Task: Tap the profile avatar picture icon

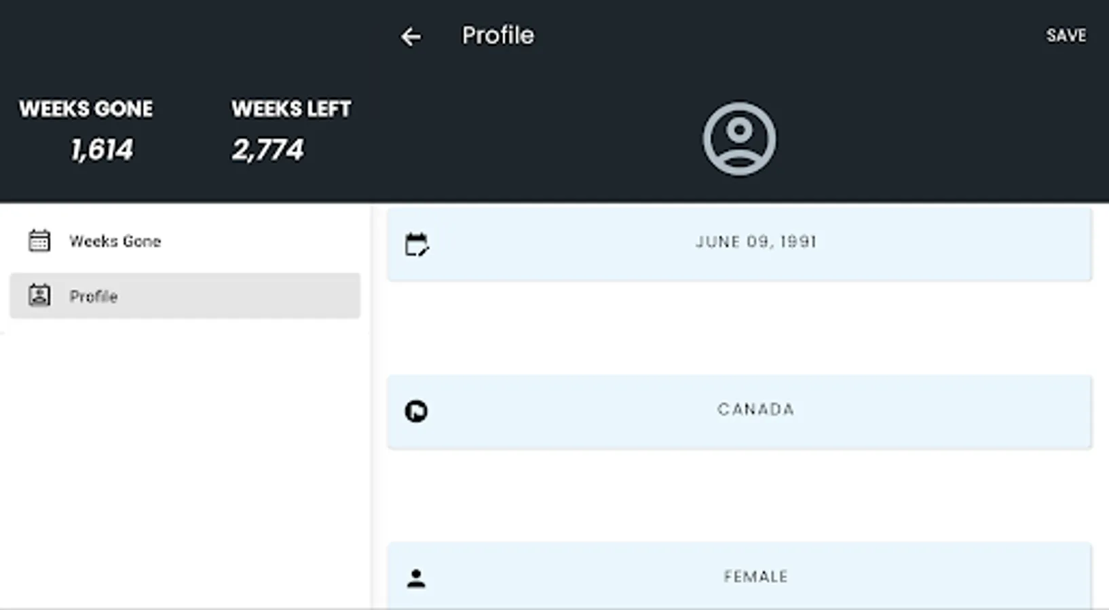Action: point(739,139)
